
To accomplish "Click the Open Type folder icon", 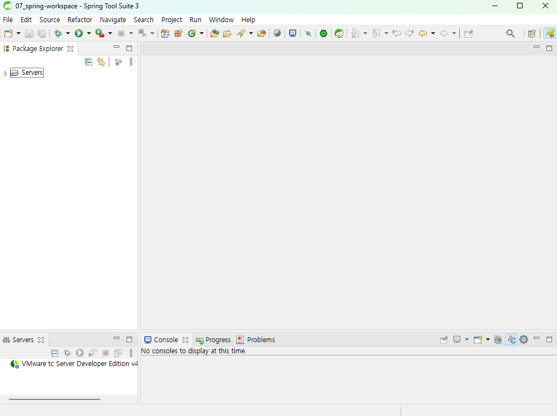I will 215,33.
